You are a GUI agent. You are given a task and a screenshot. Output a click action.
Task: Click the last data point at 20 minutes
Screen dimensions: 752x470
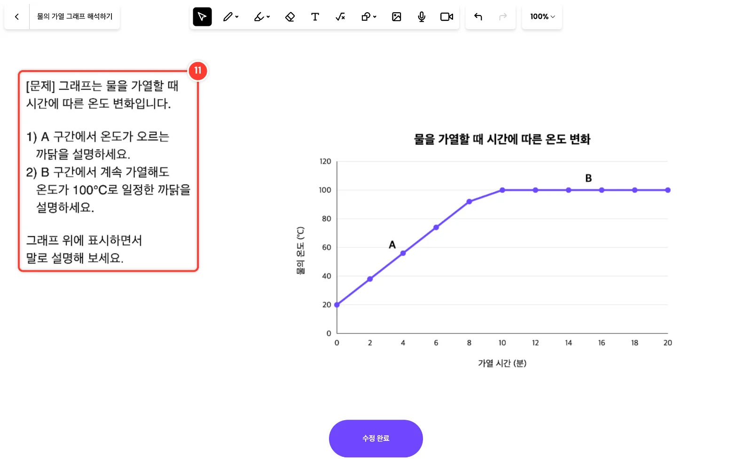point(668,190)
